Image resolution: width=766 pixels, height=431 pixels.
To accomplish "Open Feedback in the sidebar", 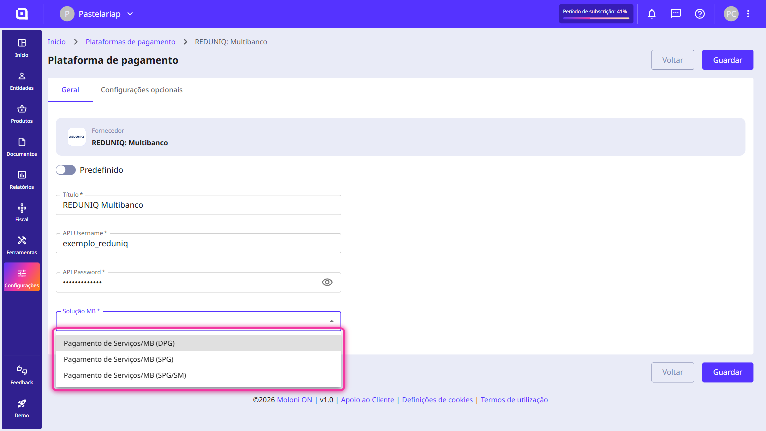I will pyautogui.click(x=22, y=376).
